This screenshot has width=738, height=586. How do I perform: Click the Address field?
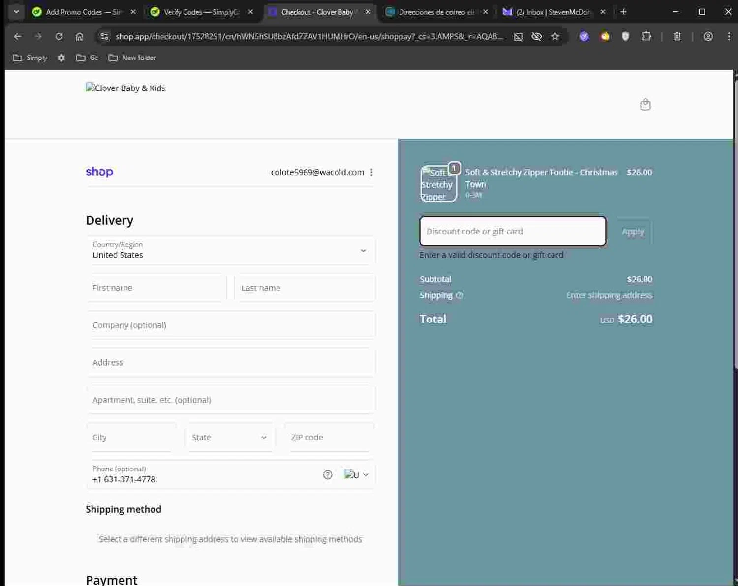pyautogui.click(x=231, y=362)
